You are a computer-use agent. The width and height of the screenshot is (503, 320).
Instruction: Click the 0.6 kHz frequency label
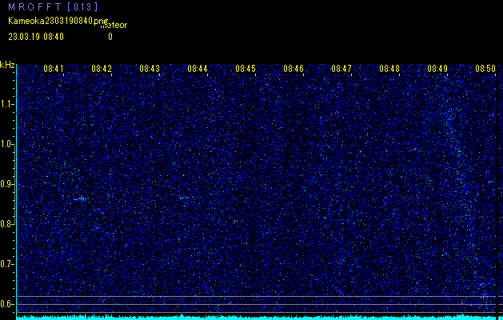[x=7, y=304]
